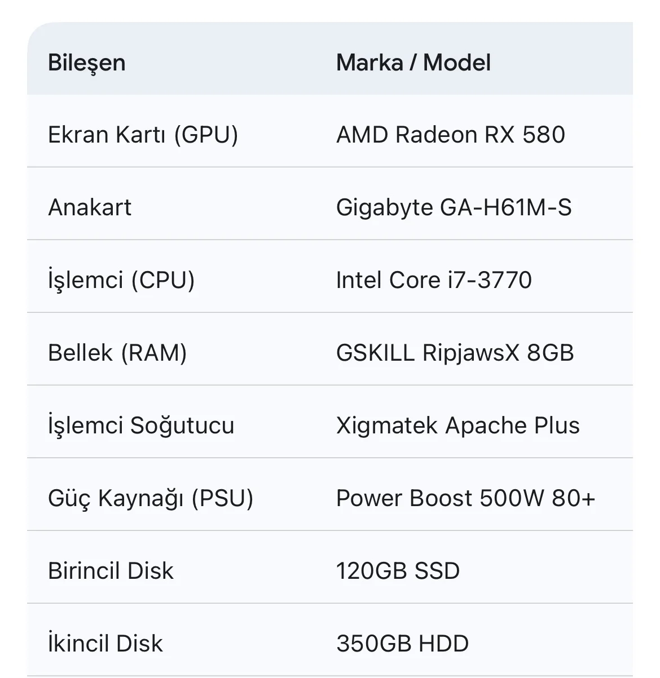
Task: Select the Birincil Disk label
Action: pos(111,571)
